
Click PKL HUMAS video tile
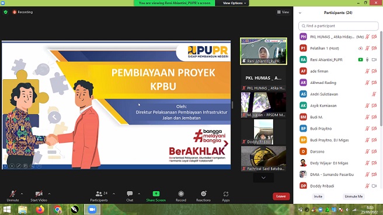(x=263, y=78)
